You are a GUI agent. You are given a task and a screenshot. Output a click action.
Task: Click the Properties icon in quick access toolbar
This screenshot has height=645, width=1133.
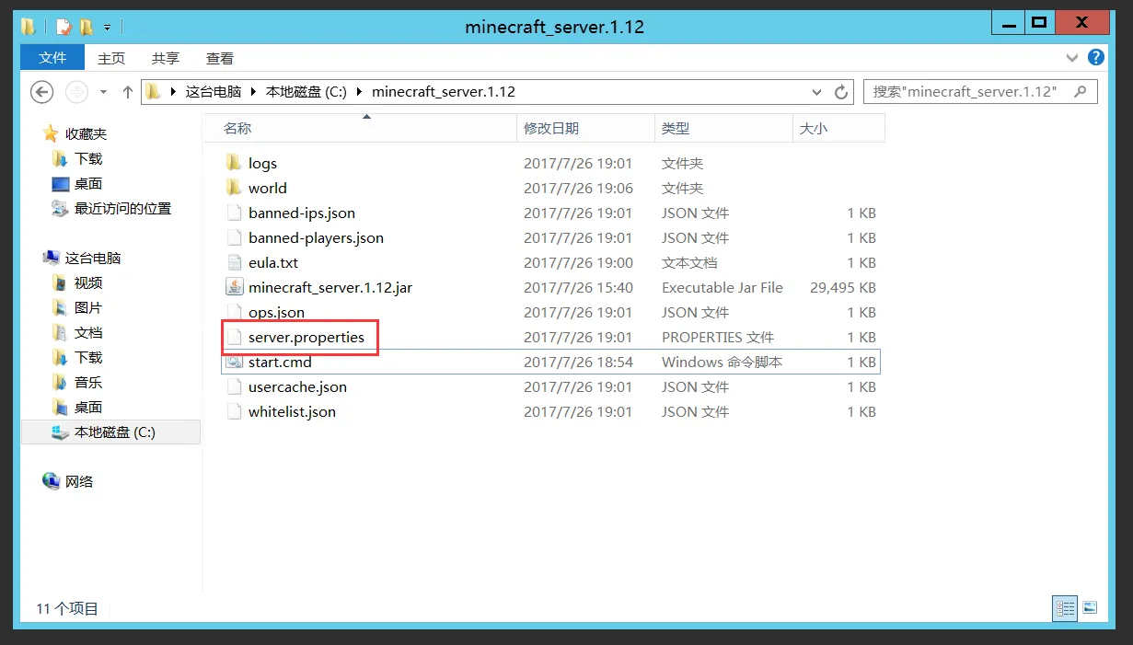63,27
